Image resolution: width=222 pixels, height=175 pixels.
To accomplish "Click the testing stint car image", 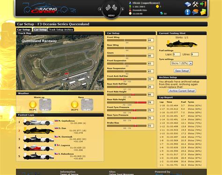I will 182,44.
